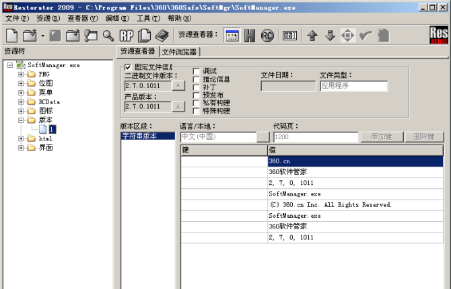Click the A button beside 产品版本
This screenshot has height=289, width=451.
178,107
